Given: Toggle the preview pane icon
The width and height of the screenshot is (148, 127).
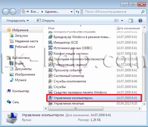Looking at the screenshot, I should tap(131, 21).
